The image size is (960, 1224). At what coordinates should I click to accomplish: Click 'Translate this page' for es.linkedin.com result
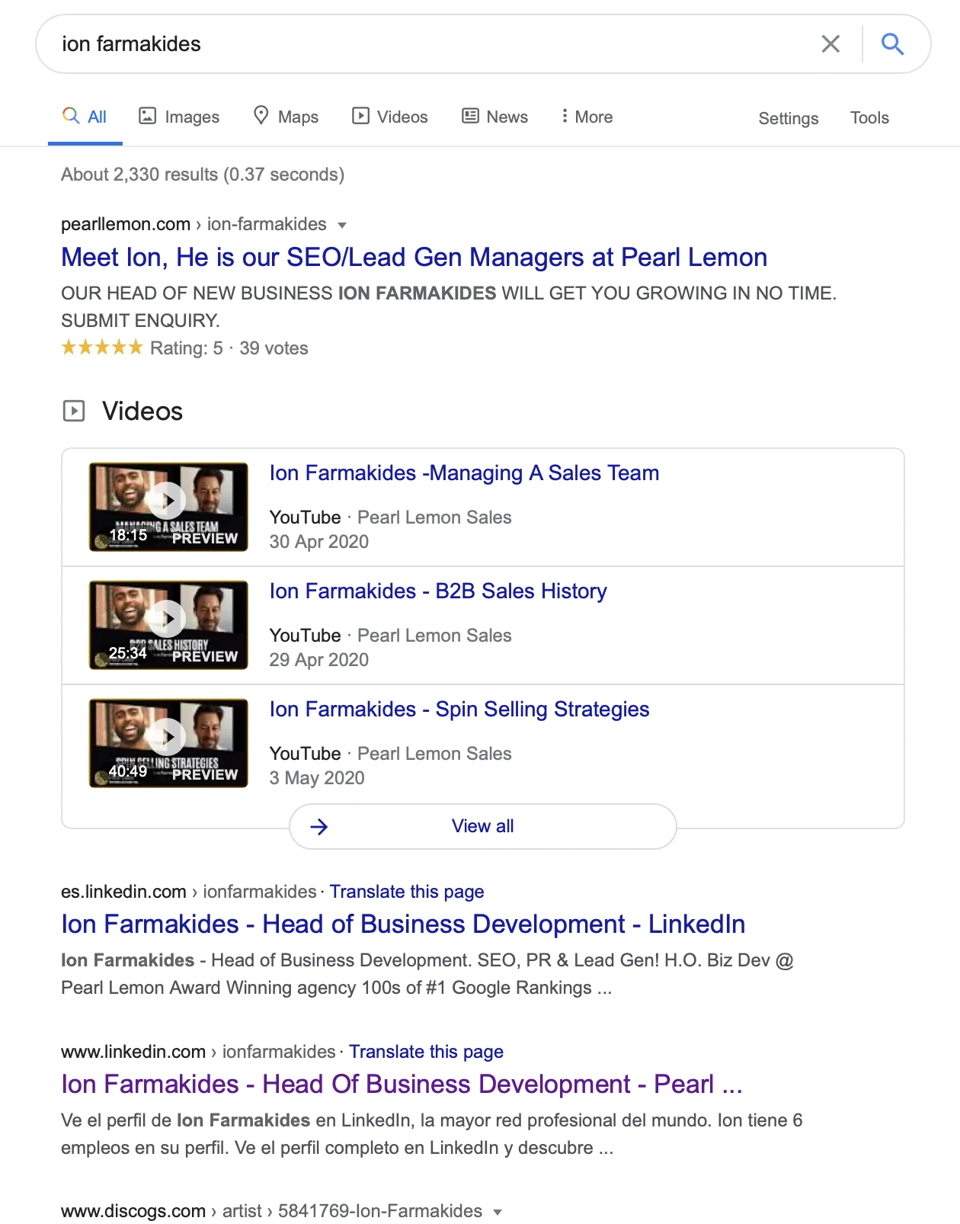pyautogui.click(x=407, y=892)
